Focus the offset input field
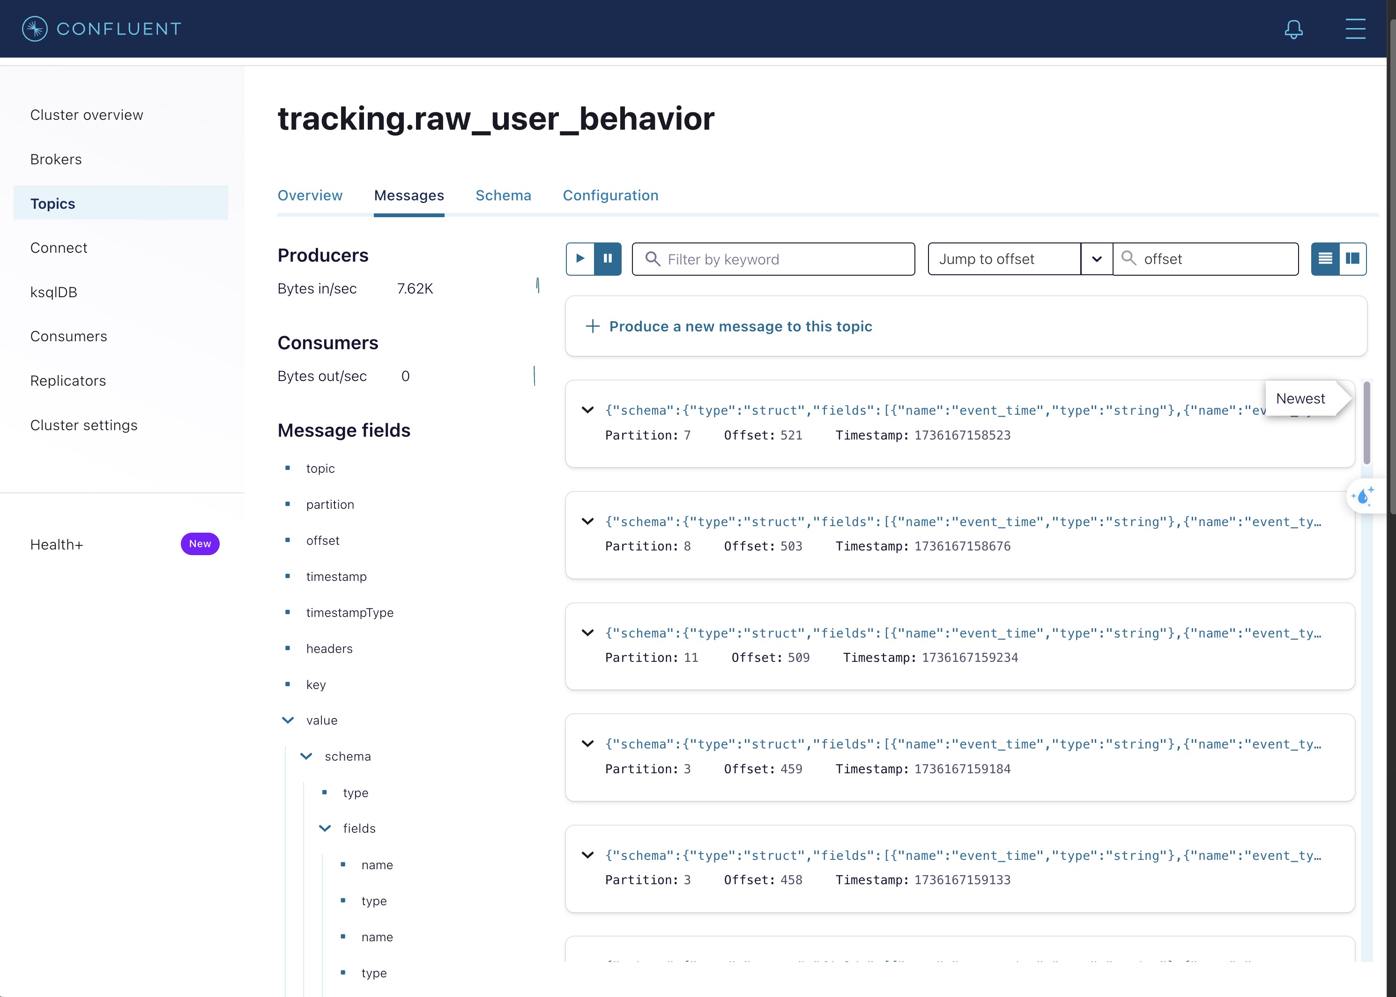The height and width of the screenshot is (997, 1396). tap(1205, 259)
